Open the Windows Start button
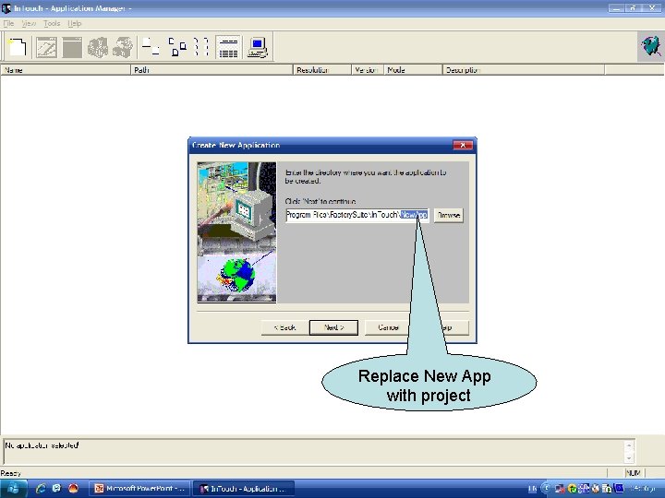The image size is (665, 498). (14, 489)
